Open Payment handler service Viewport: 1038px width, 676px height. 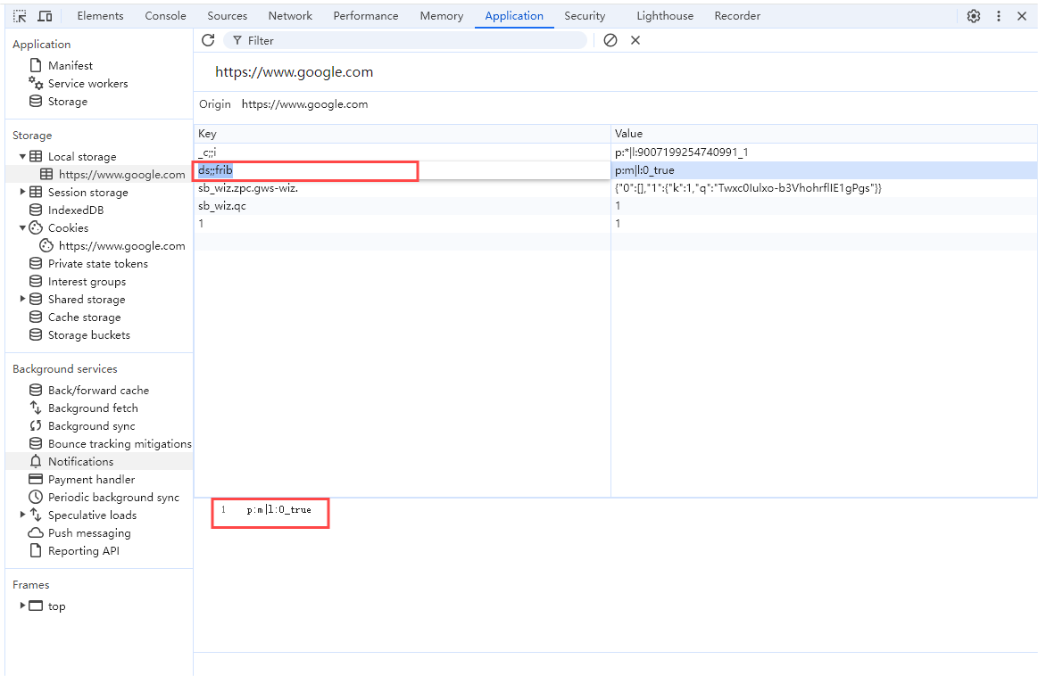click(91, 480)
